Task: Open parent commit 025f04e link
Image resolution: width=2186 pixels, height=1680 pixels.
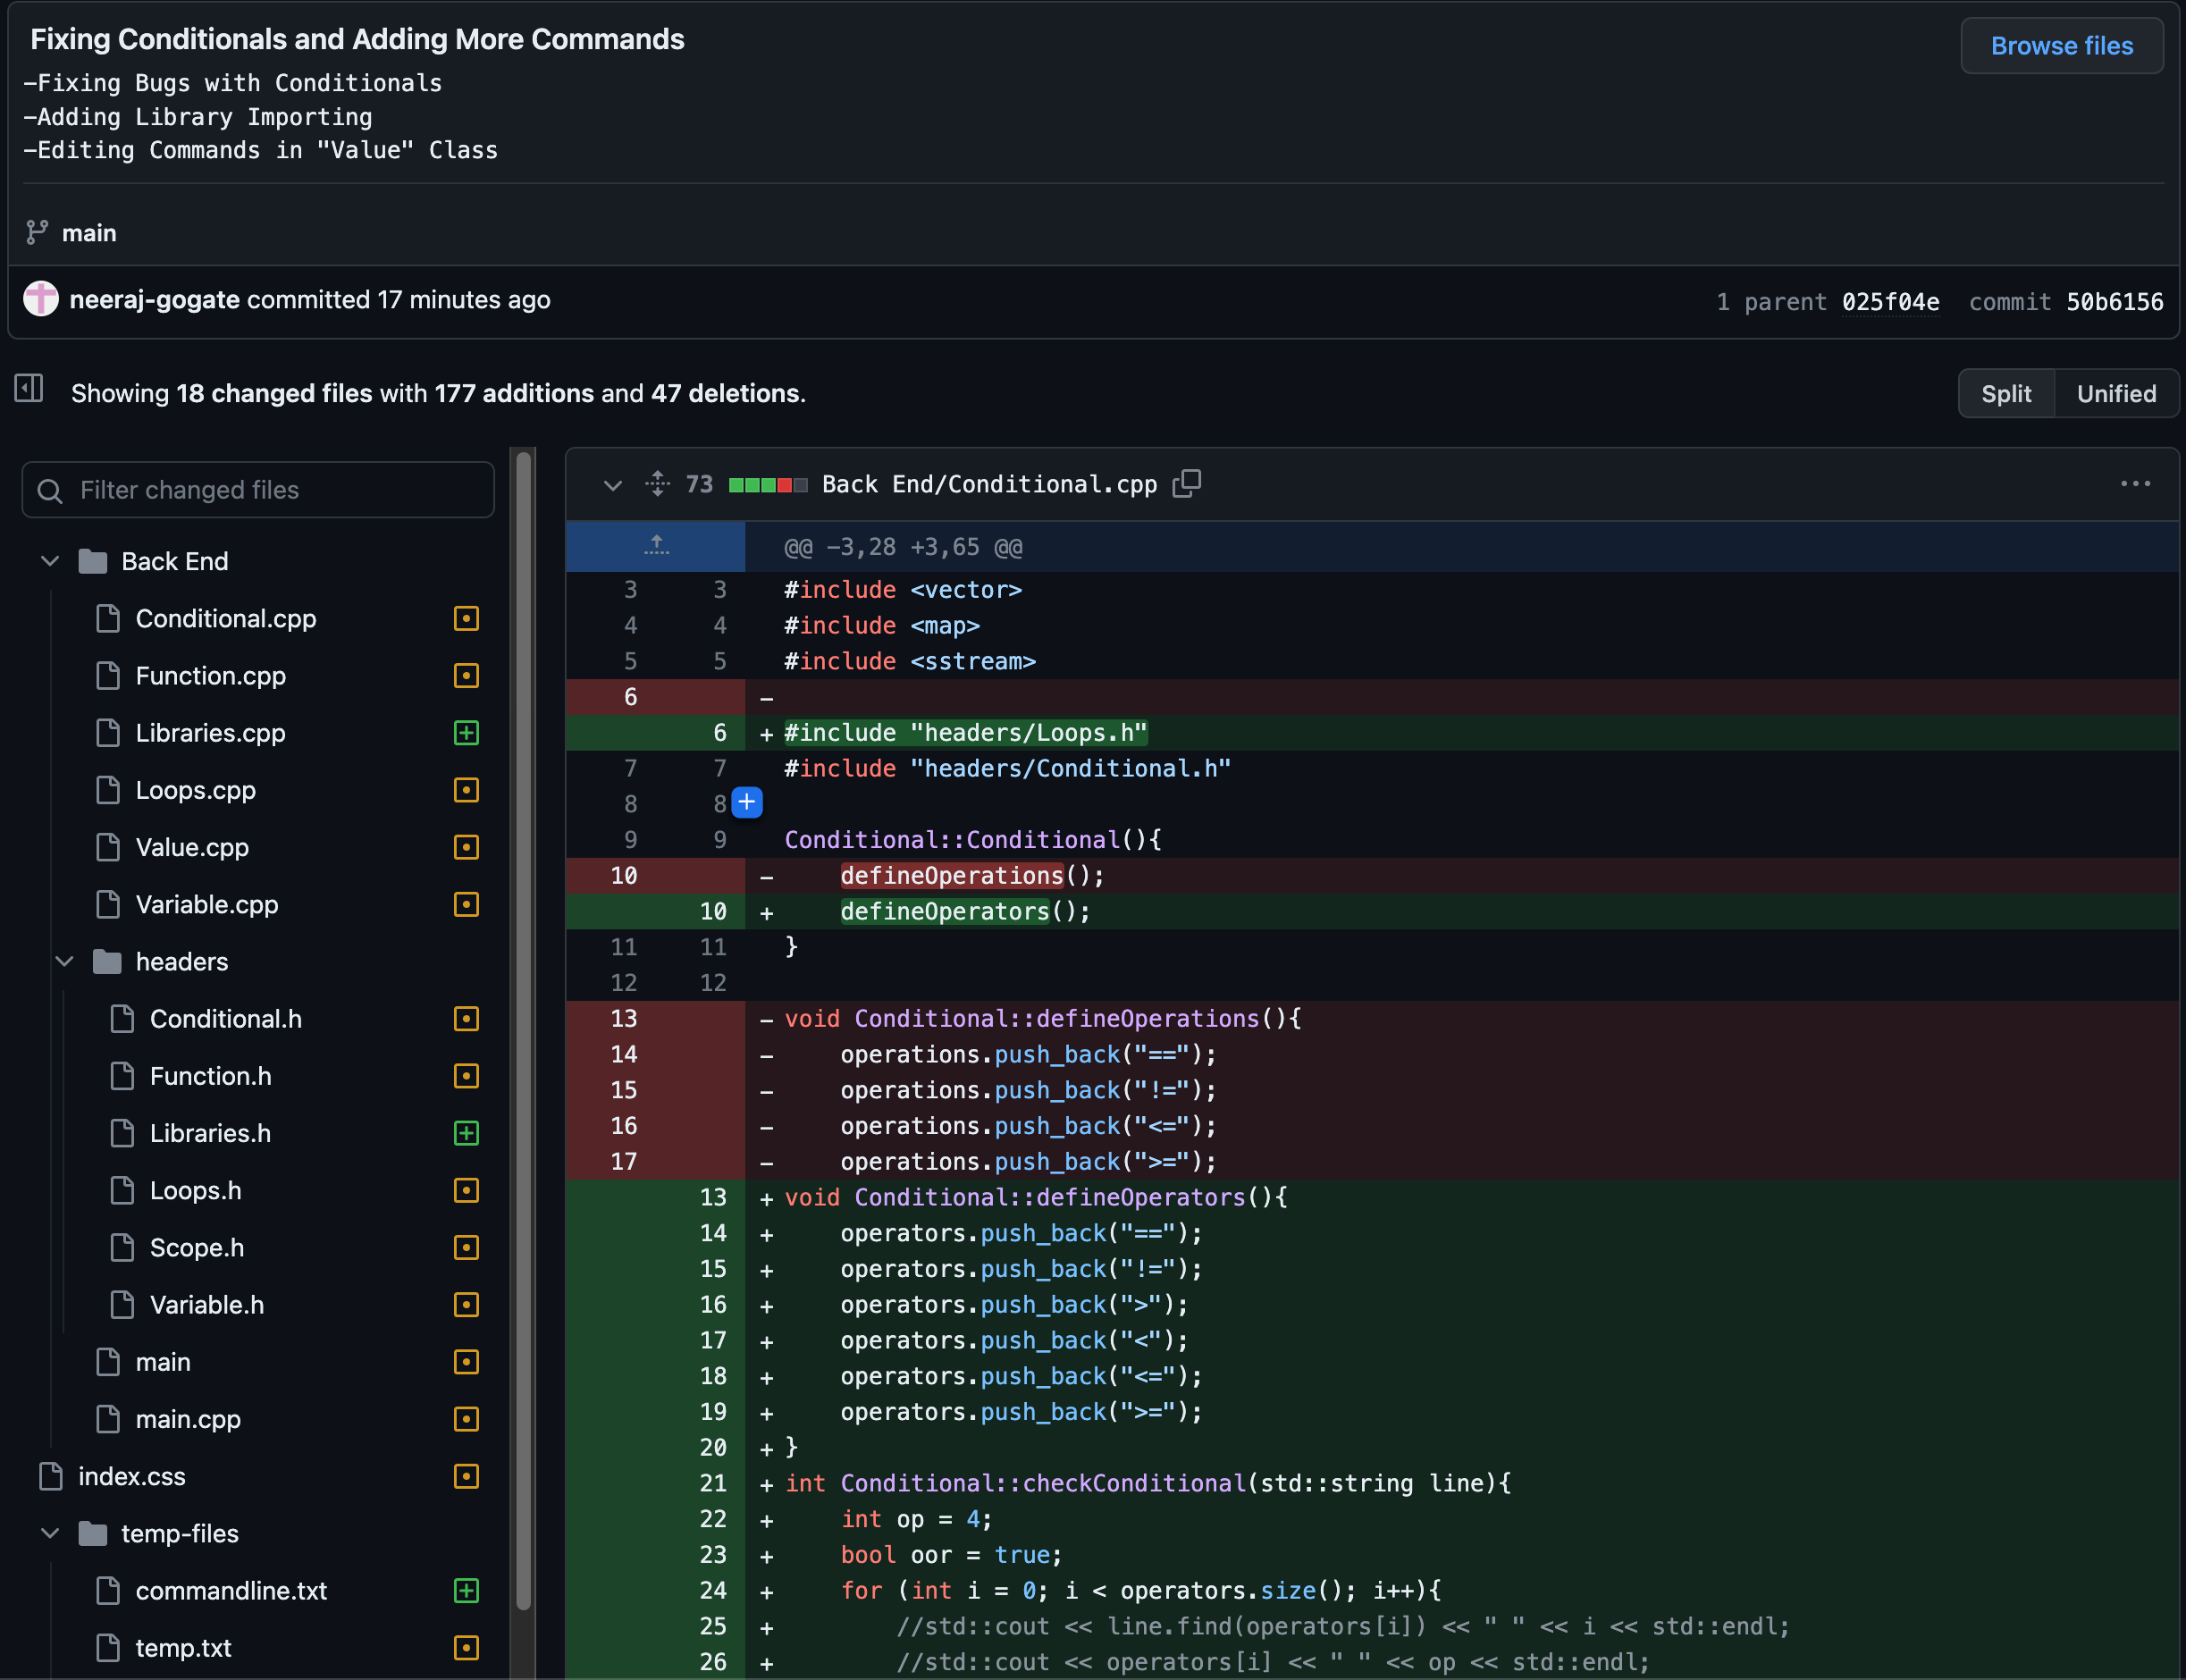Action: [x=1890, y=302]
